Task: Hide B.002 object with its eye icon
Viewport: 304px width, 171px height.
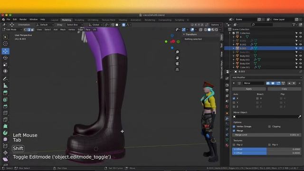Action: (x=301, y=44)
